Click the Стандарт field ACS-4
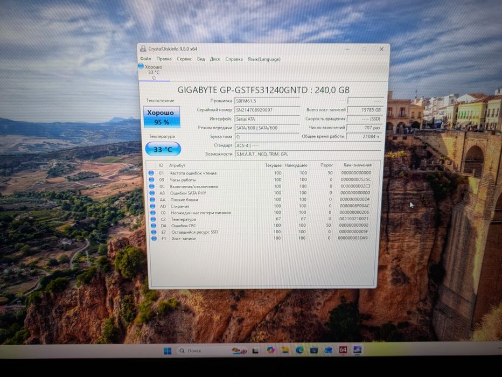 pyautogui.click(x=308, y=145)
